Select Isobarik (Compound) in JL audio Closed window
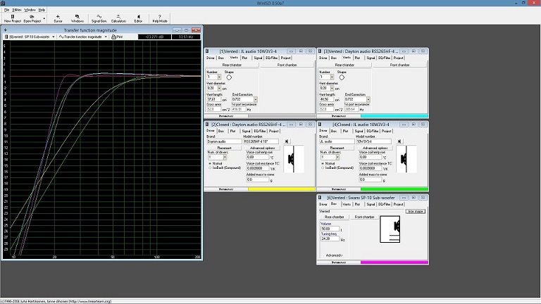Screen dimensions: 541x304 323,168
